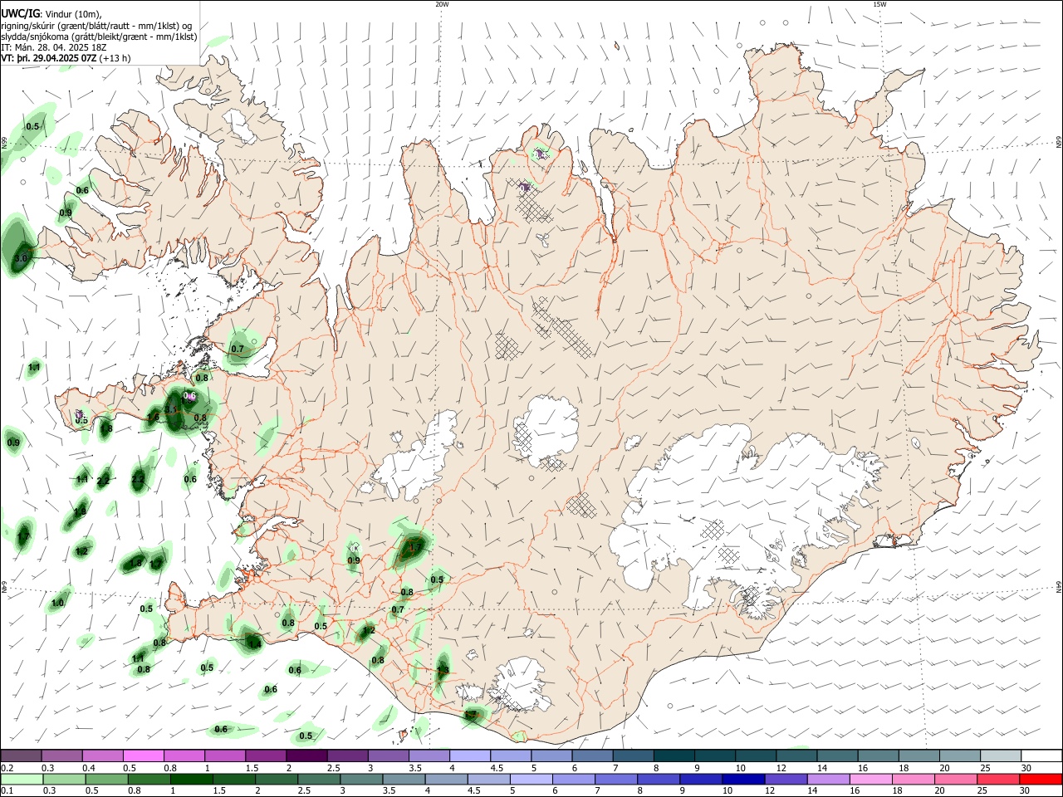Click the 'slydda/snjókoma' legend description line
Viewport: 1063px width, 797px height.
point(99,37)
